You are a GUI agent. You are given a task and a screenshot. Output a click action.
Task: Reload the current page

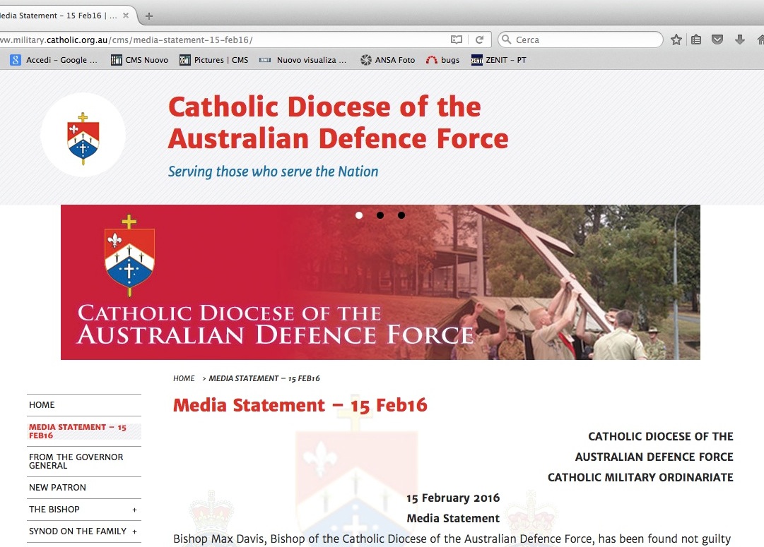(479, 40)
